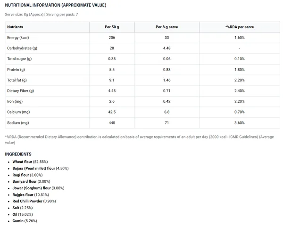Click the Rajgira flour ingredient item

pyautogui.click(x=31, y=195)
